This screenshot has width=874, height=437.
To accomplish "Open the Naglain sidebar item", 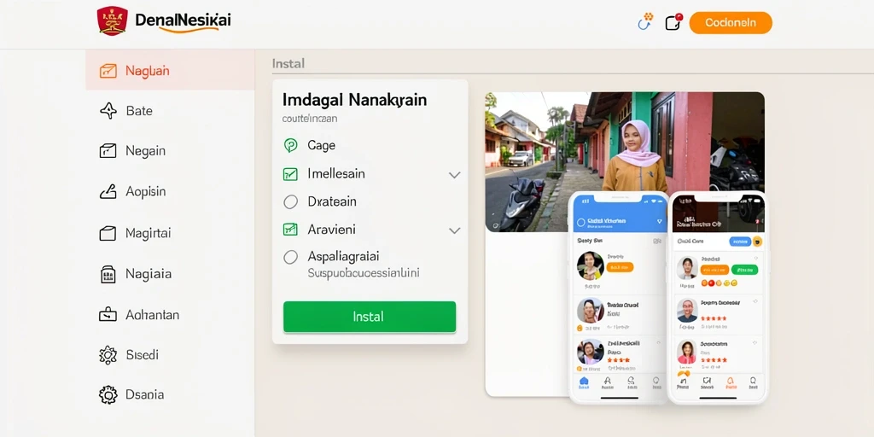I will tap(170, 71).
